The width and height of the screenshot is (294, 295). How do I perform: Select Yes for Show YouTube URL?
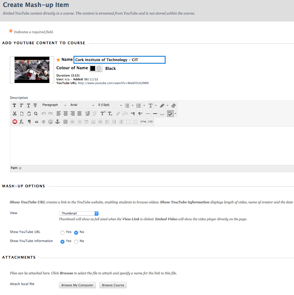pyautogui.click(x=62, y=233)
